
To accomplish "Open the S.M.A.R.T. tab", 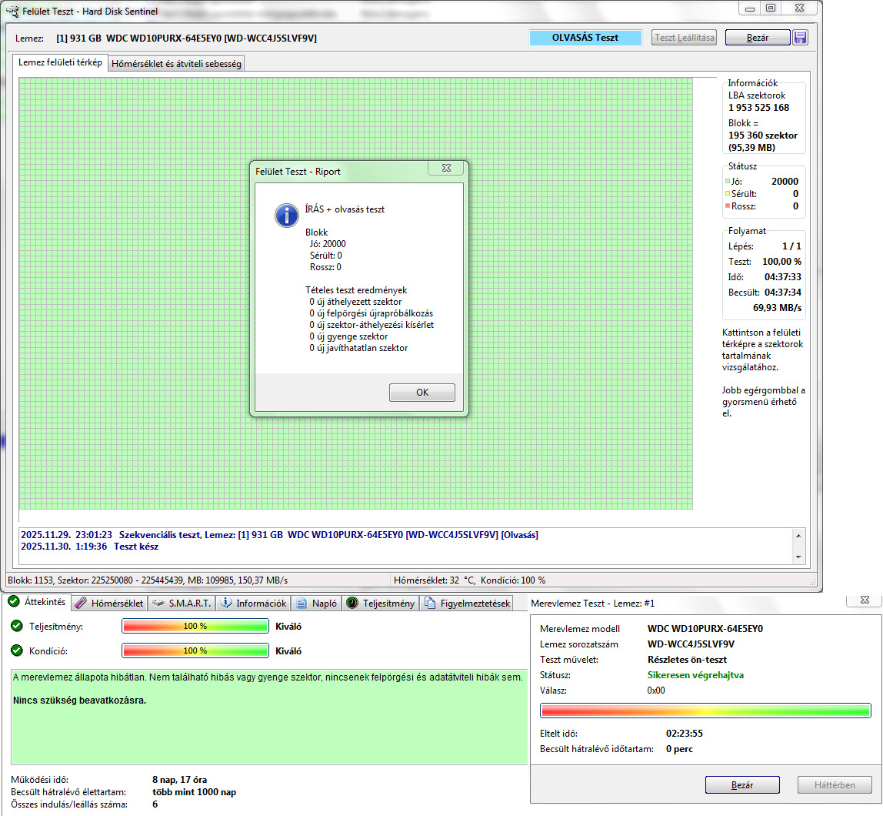I will 182,603.
